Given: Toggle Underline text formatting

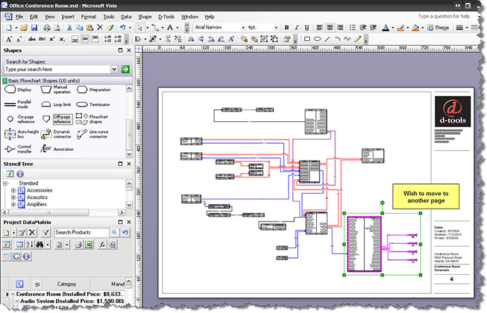Looking at the screenshot, I should [x=307, y=27].
